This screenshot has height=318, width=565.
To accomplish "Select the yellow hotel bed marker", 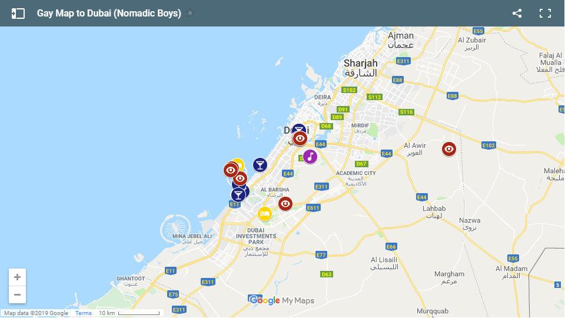I will pos(265,214).
